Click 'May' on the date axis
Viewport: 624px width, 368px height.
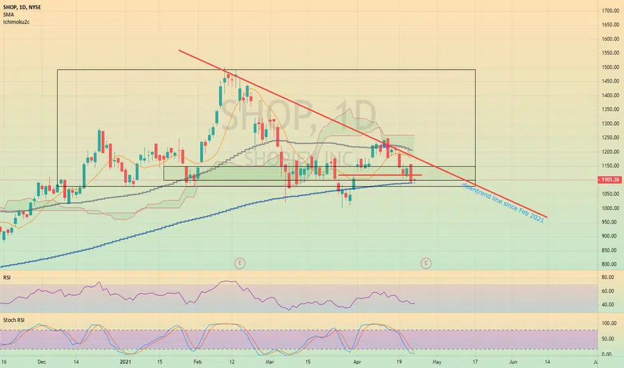coord(437,362)
